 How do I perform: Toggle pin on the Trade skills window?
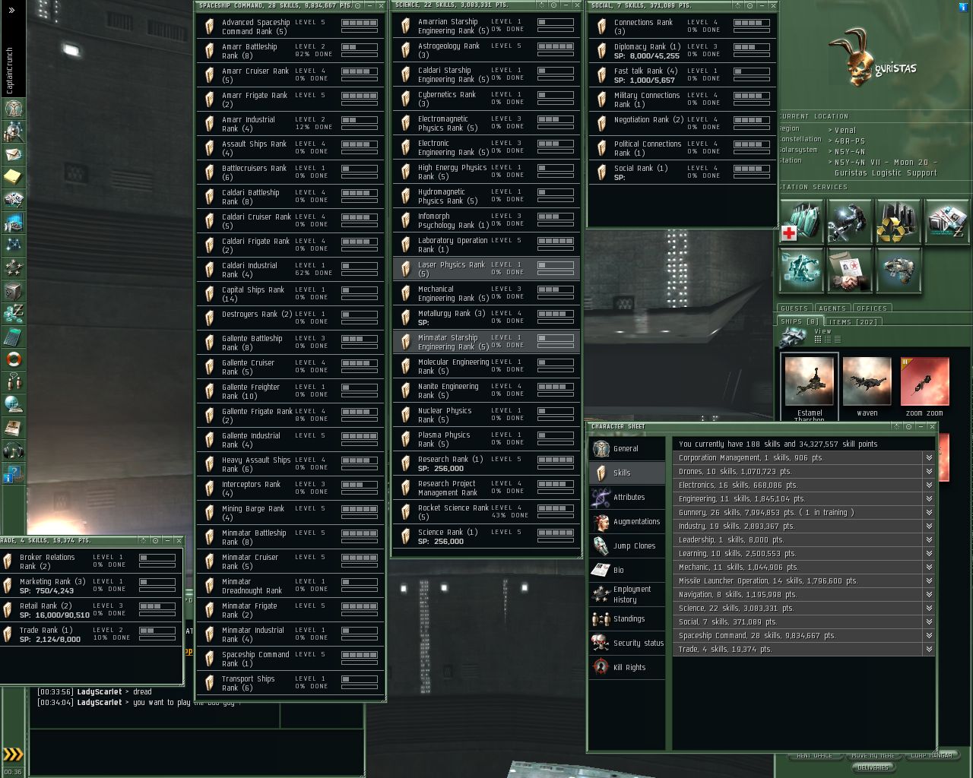(155, 541)
